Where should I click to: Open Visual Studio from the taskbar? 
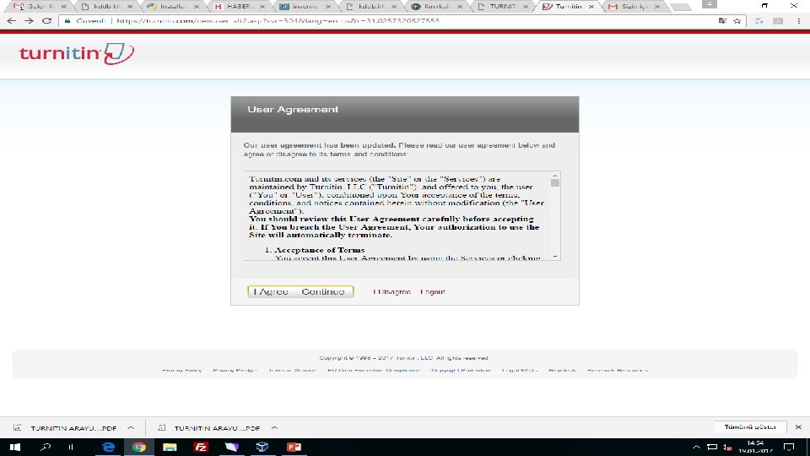pyautogui.click(x=231, y=447)
